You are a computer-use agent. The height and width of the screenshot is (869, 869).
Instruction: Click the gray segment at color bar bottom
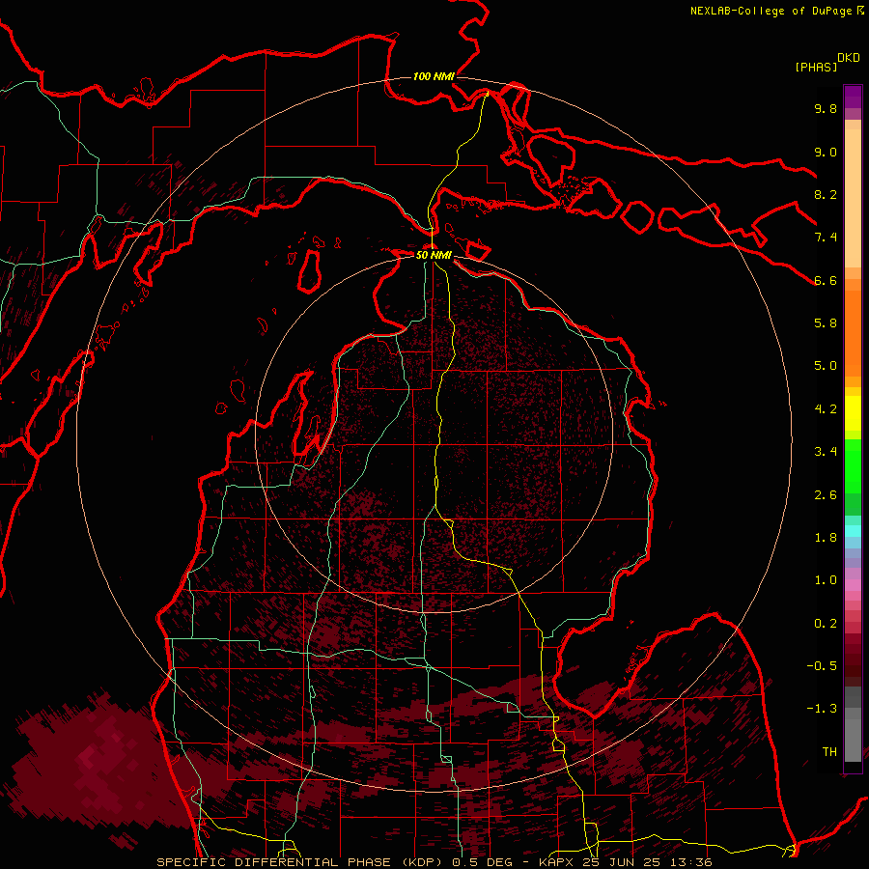pos(853,740)
